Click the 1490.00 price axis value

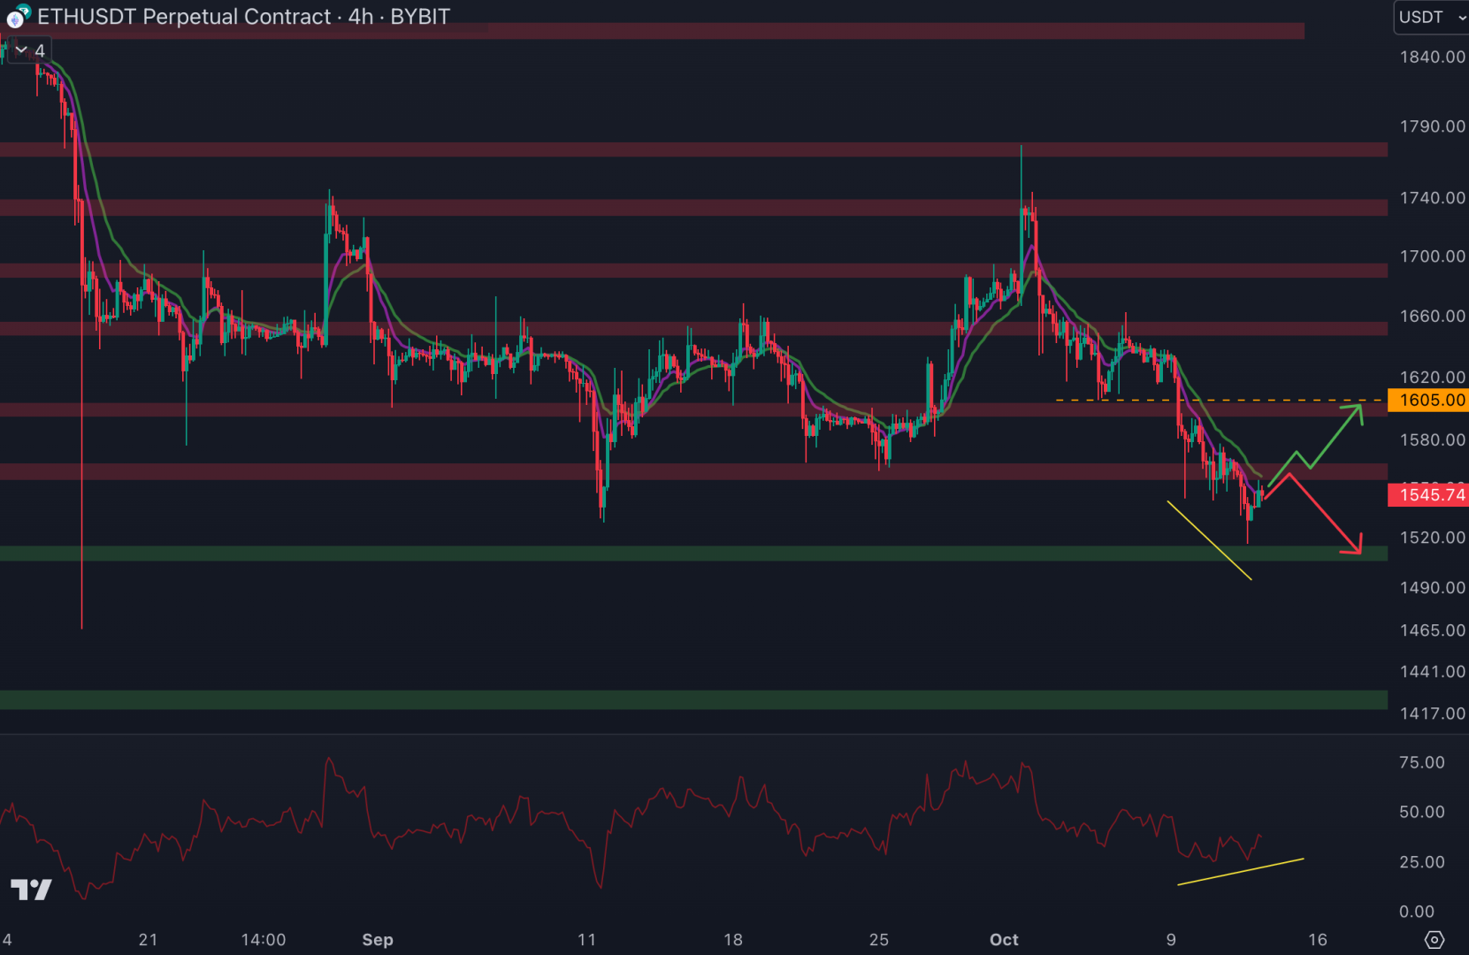[x=1432, y=587]
